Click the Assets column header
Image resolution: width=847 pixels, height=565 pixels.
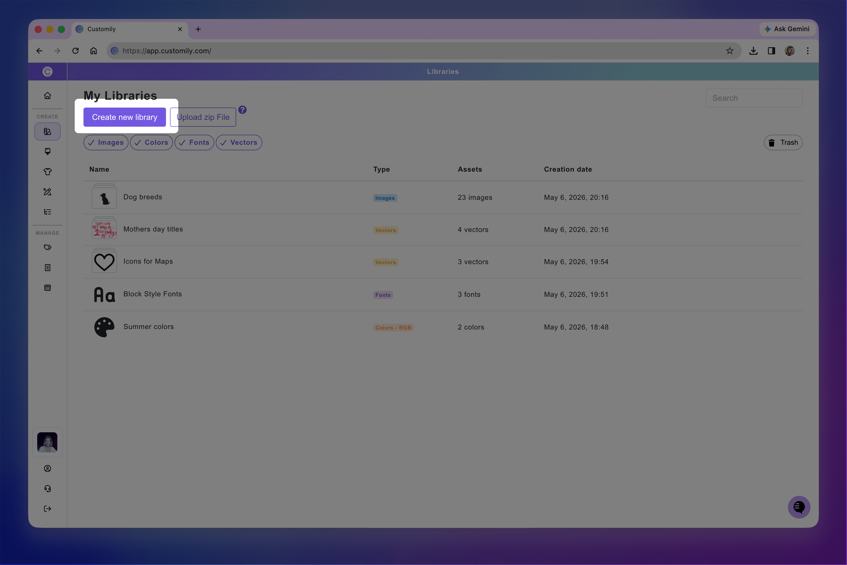[470, 169]
